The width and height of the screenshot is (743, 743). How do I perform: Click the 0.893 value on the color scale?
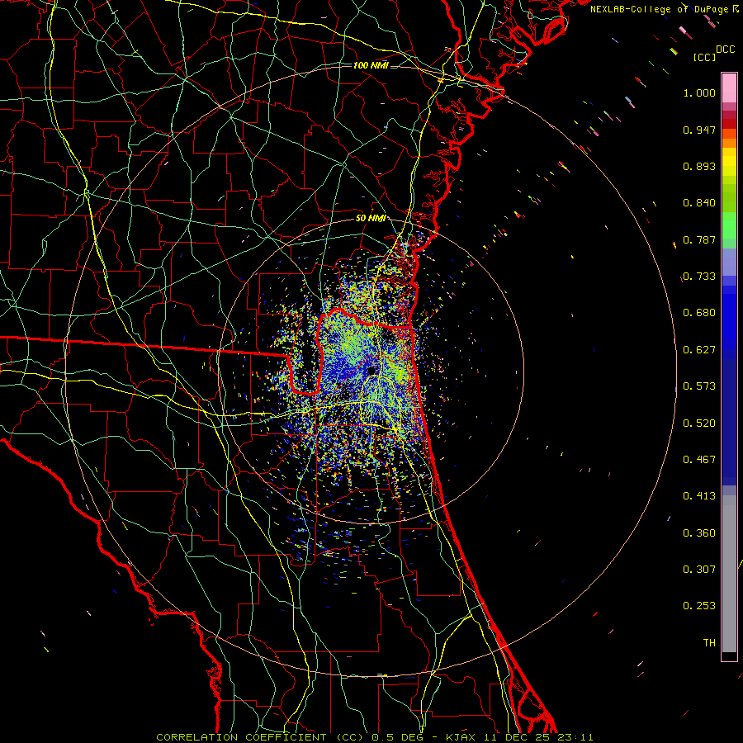(699, 166)
